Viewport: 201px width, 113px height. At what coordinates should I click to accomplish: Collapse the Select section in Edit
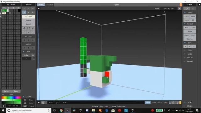tap(185, 24)
